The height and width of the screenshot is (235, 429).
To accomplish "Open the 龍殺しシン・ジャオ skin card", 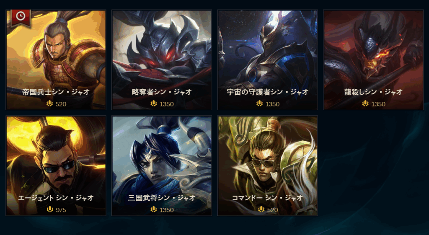I will click(373, 60).
